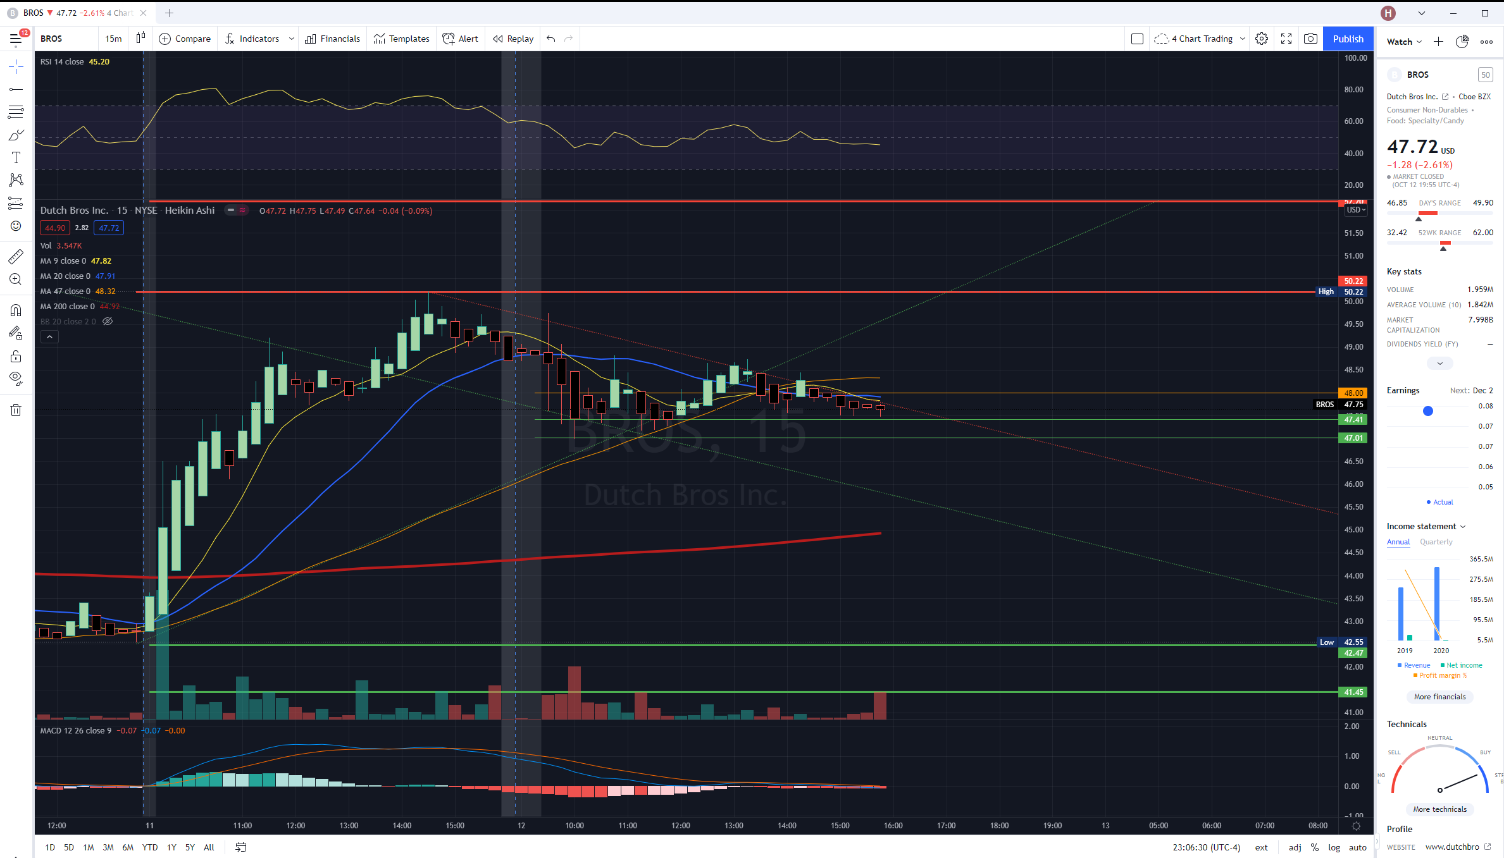Select the ruler measure tool
The width and height of the screenshot is (1504, 858).
pyautogui.click(x=16, y=256)
